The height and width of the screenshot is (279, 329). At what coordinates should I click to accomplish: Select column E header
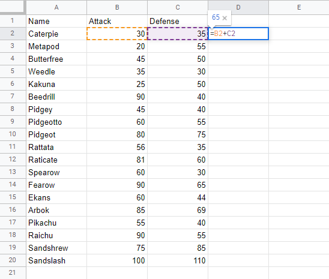pos(299,7)
